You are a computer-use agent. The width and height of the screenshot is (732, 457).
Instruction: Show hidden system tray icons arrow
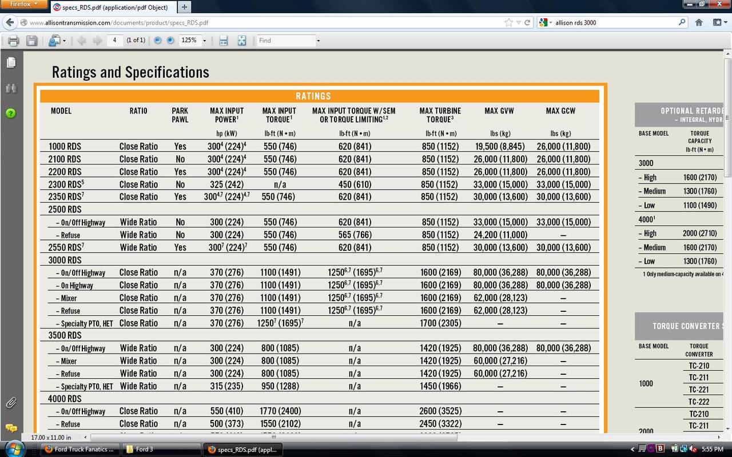click(x=632, y=450)
